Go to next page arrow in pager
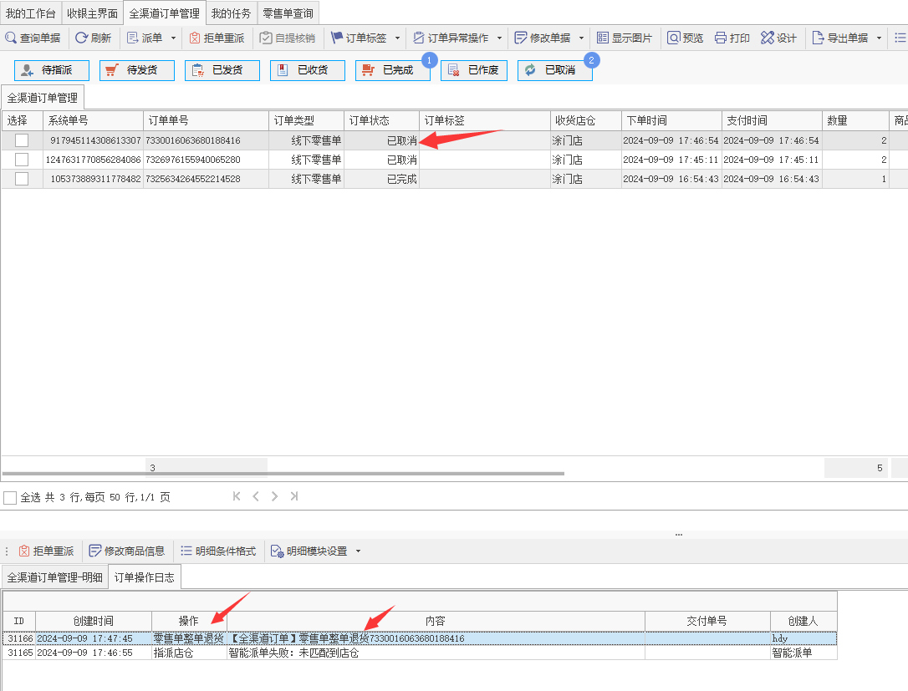This screenshot has width=908, height=691. 274,496
